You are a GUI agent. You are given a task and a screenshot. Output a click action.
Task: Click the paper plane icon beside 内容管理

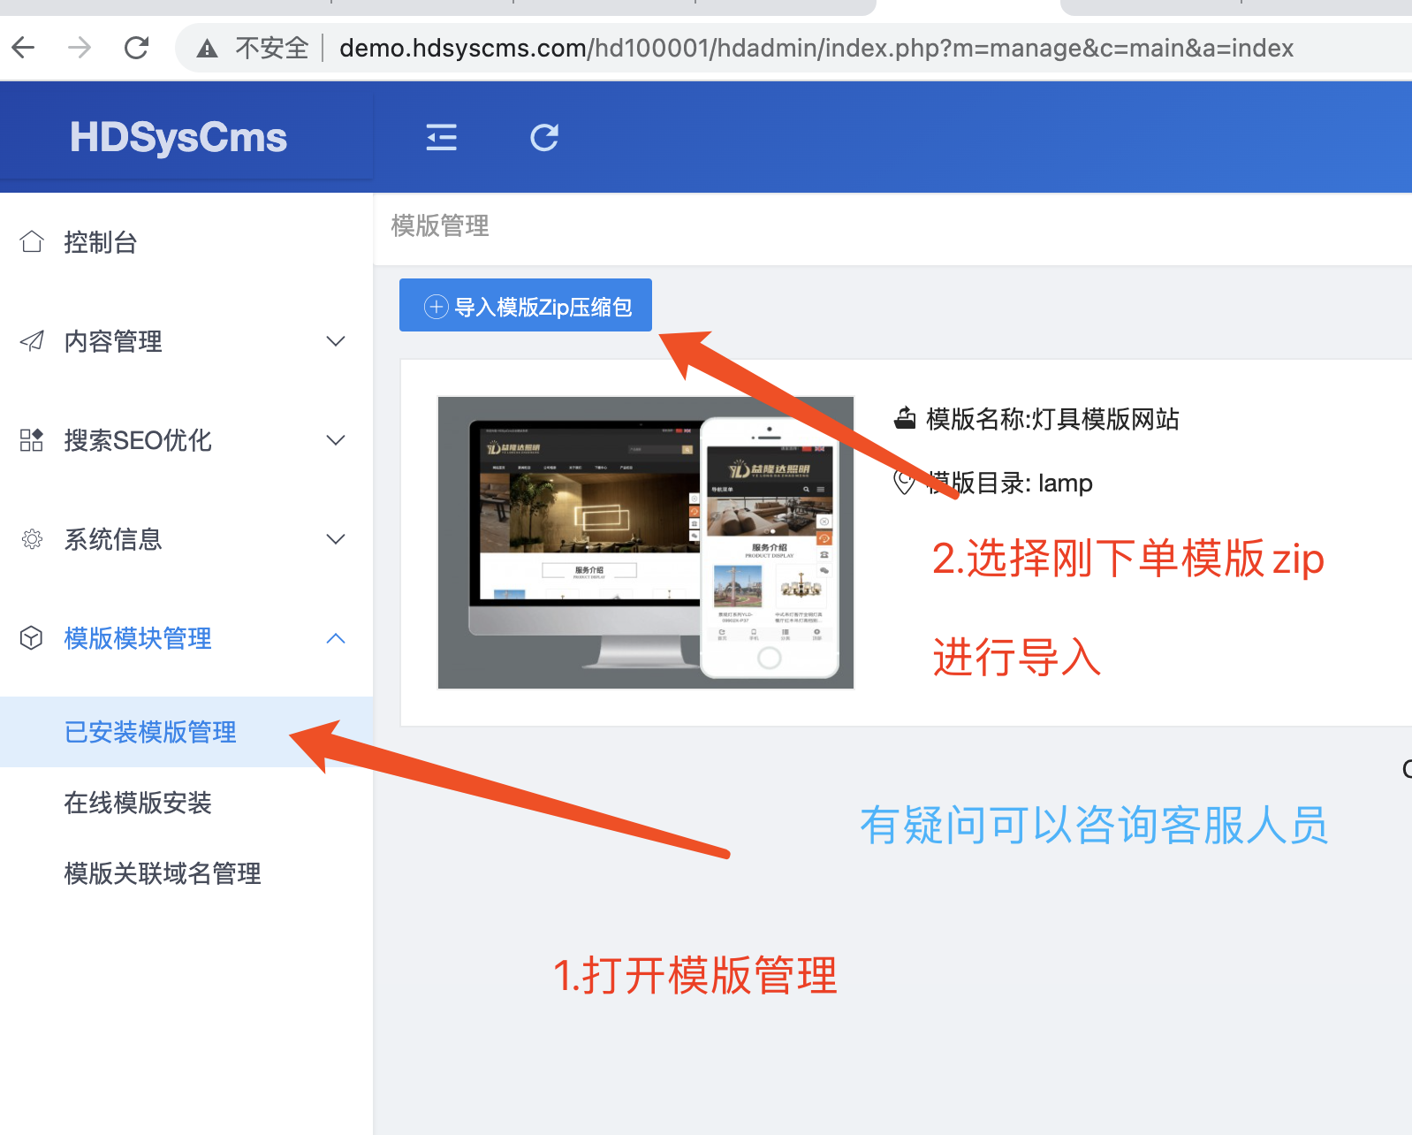(x=32, y=341)
